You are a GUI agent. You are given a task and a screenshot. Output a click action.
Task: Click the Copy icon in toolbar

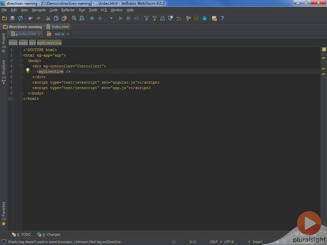click(56, 18)
